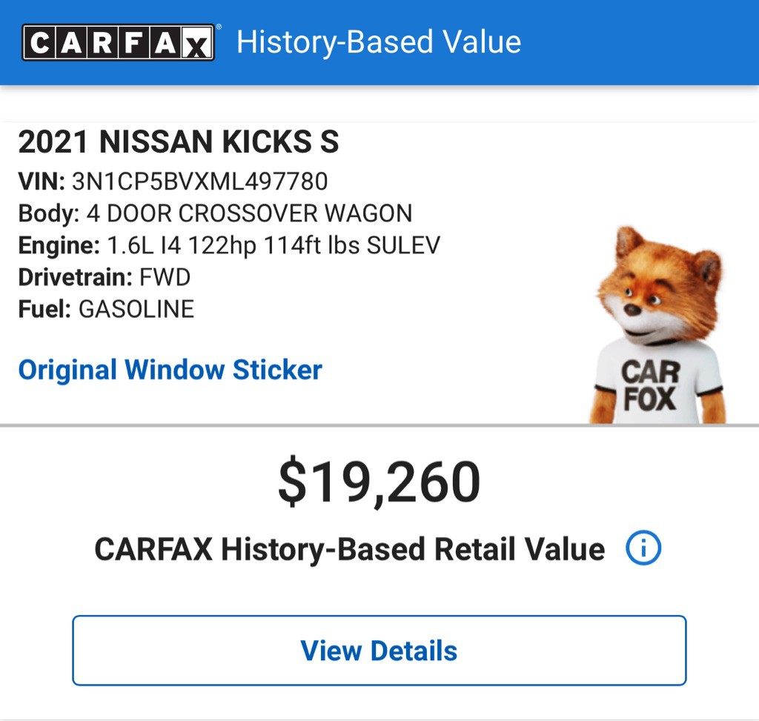Click the letter X tile in the CARFAX logo

pyautogui.click(x=198, y=42)
